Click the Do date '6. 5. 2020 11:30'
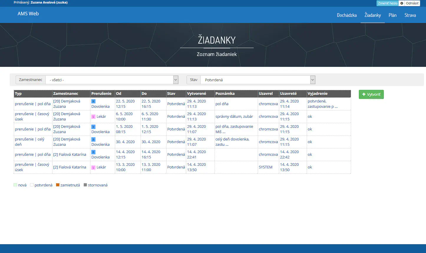The image size is (426, 253). pos(150,116)
